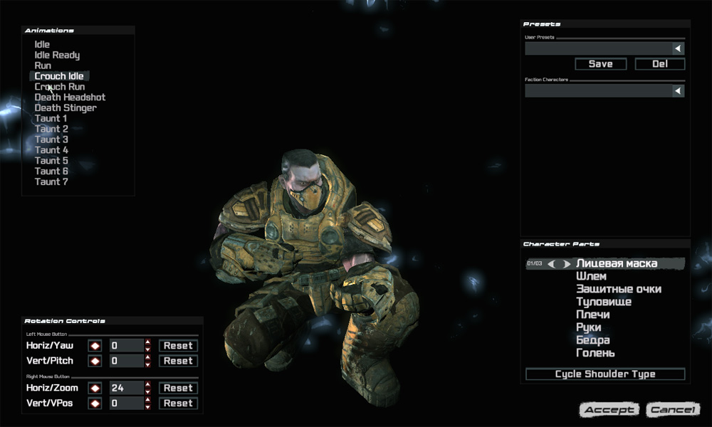Cycle to next Лицевая маска option

click(566, 263)
